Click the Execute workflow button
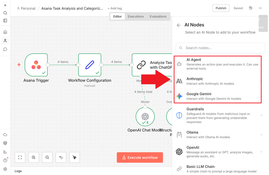The width and height of the screenshot is (269, 175). [140, 157]
